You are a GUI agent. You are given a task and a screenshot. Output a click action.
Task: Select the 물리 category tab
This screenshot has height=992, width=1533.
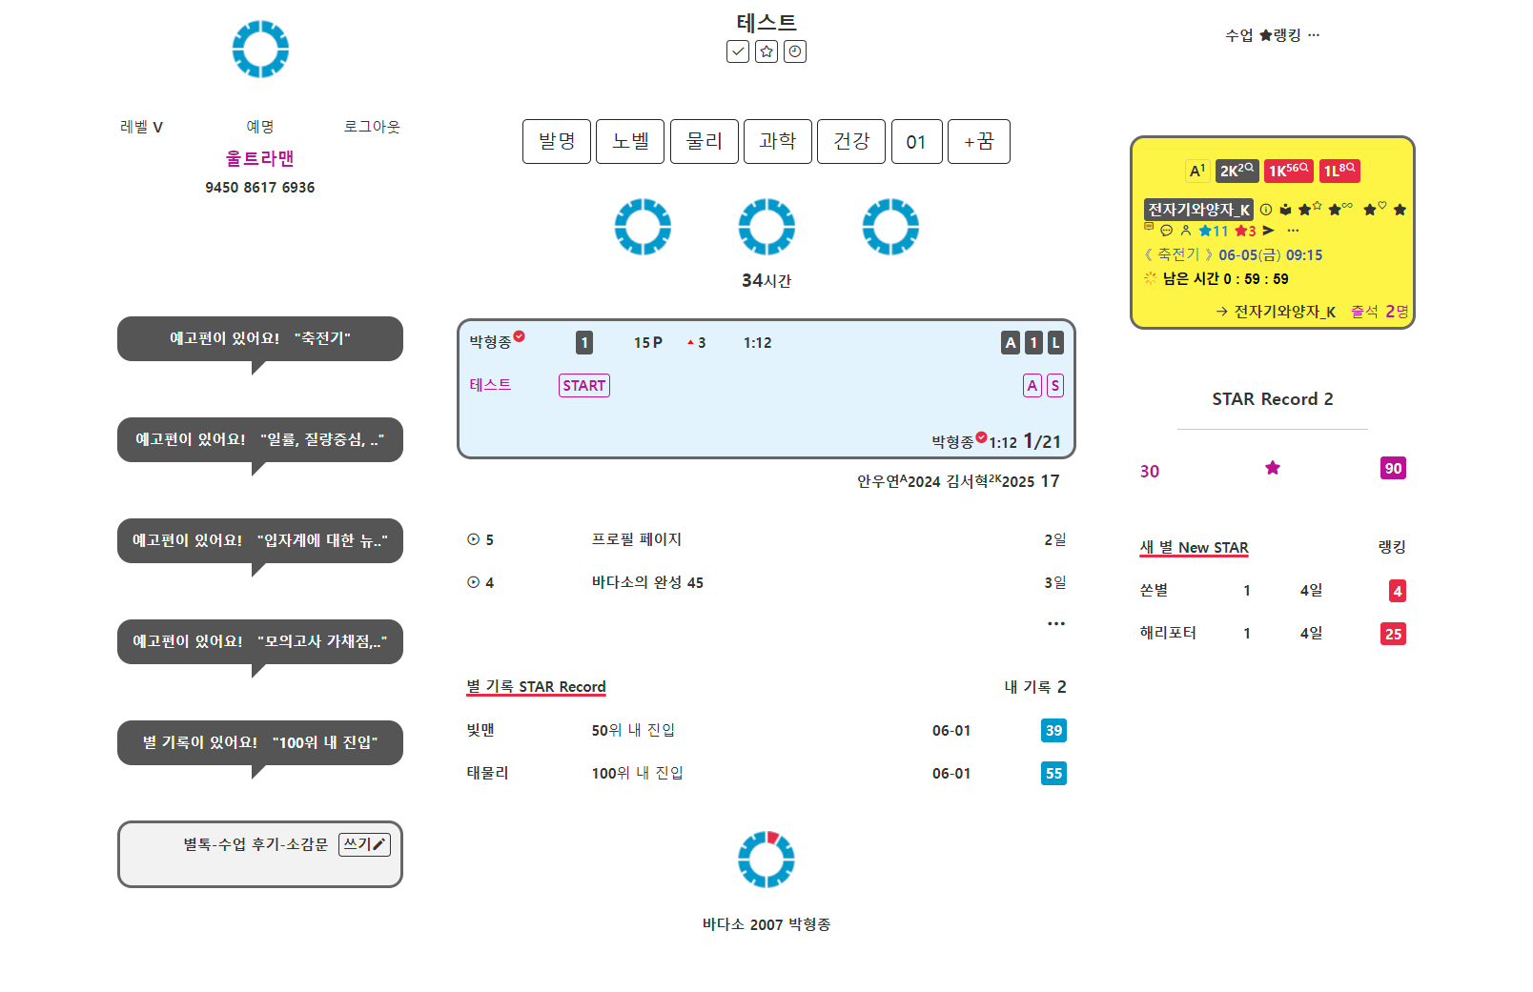tap(705, 141)
